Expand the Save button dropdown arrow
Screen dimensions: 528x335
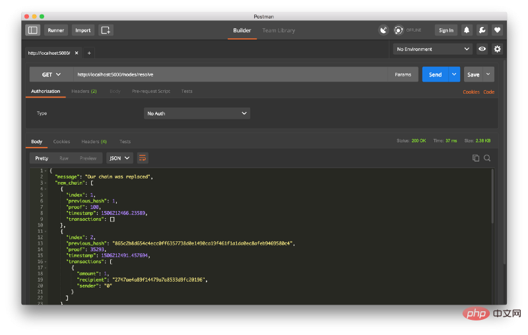[x=488, y=75]
